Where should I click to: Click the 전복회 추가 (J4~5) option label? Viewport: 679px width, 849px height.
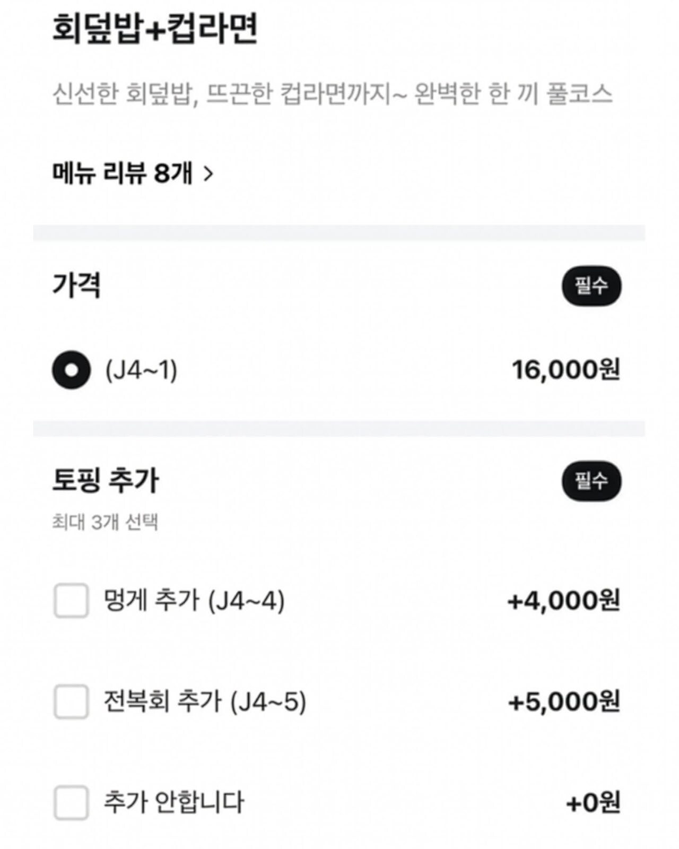pos(205,701)
